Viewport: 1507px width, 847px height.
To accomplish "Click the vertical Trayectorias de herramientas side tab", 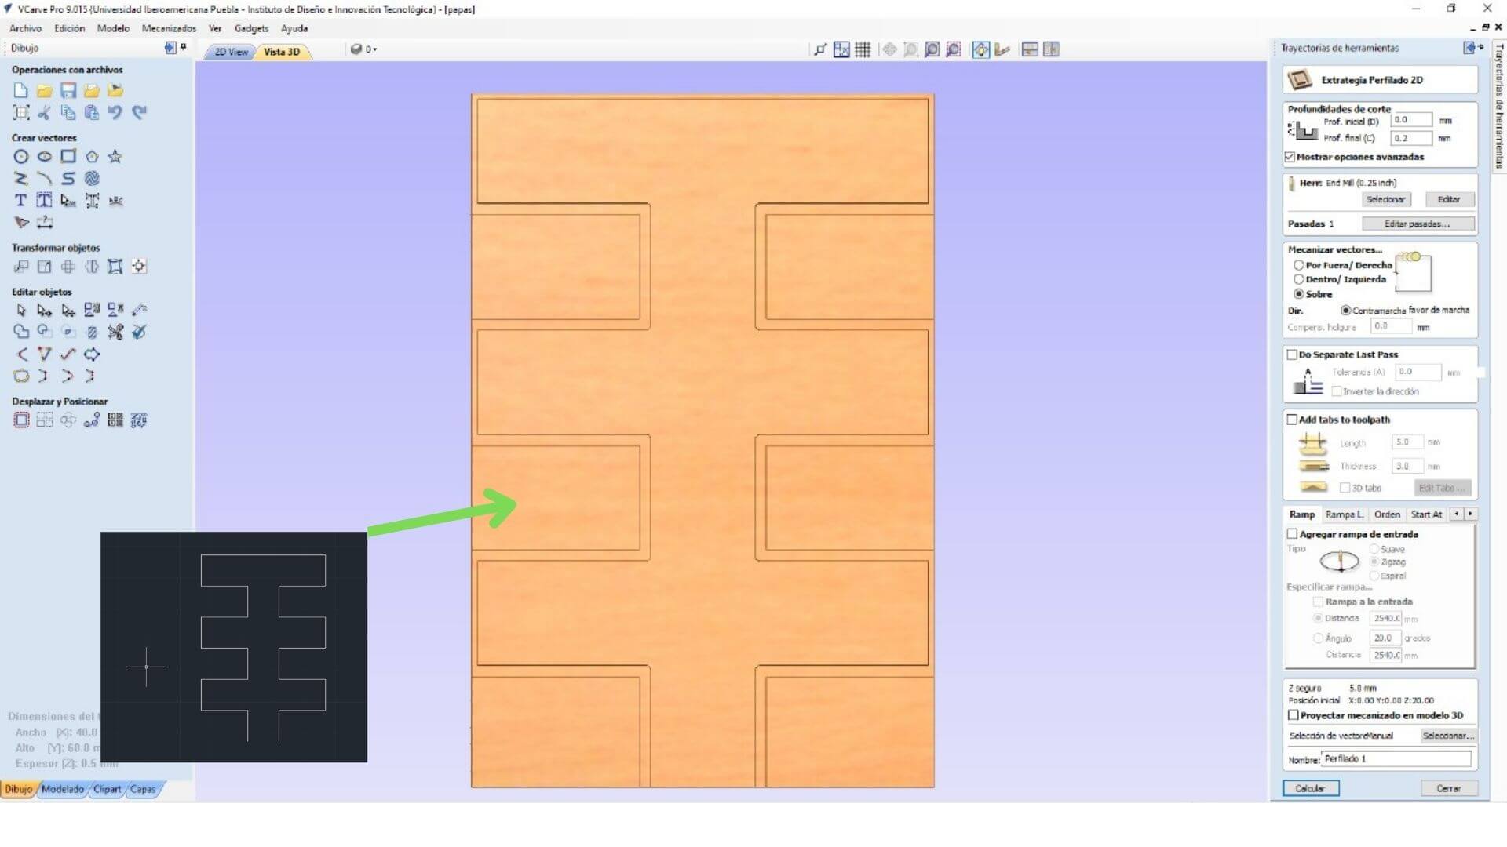I will (x=1498, y=106).
